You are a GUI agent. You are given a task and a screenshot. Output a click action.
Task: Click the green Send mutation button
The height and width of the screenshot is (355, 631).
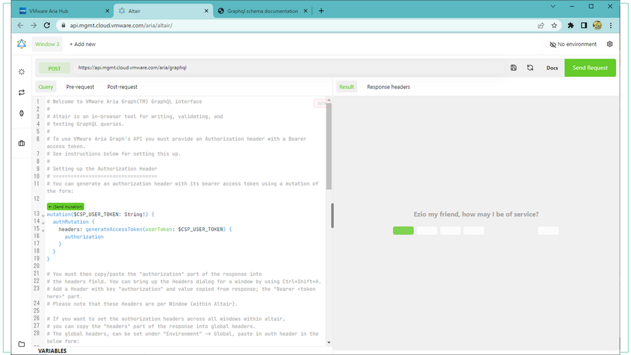click(x=65, y=207)
